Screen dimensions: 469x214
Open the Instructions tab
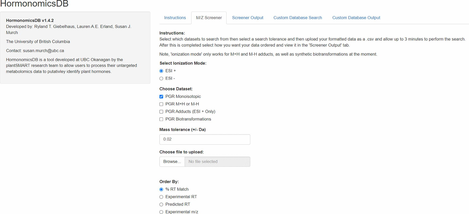[x=175, y=18]
